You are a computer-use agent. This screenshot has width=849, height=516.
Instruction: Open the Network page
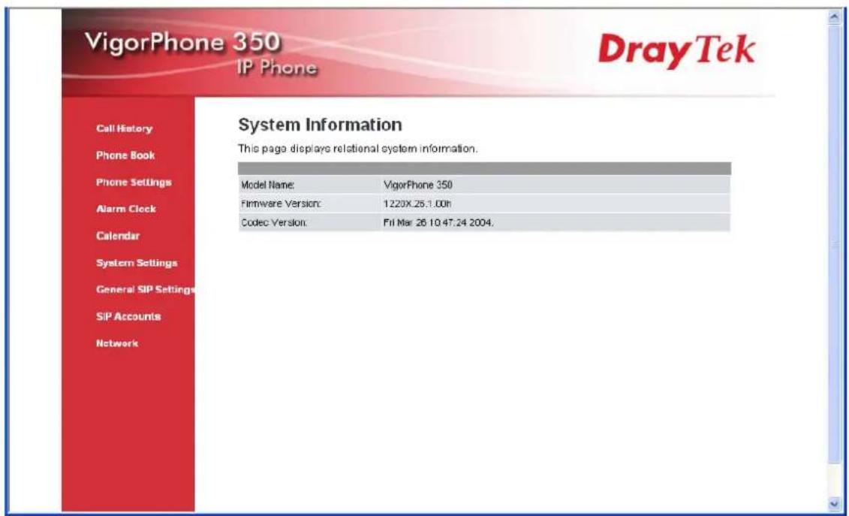tap(117, 343)
